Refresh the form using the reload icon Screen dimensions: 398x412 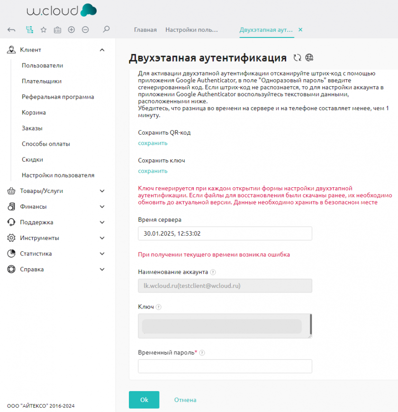298,58
